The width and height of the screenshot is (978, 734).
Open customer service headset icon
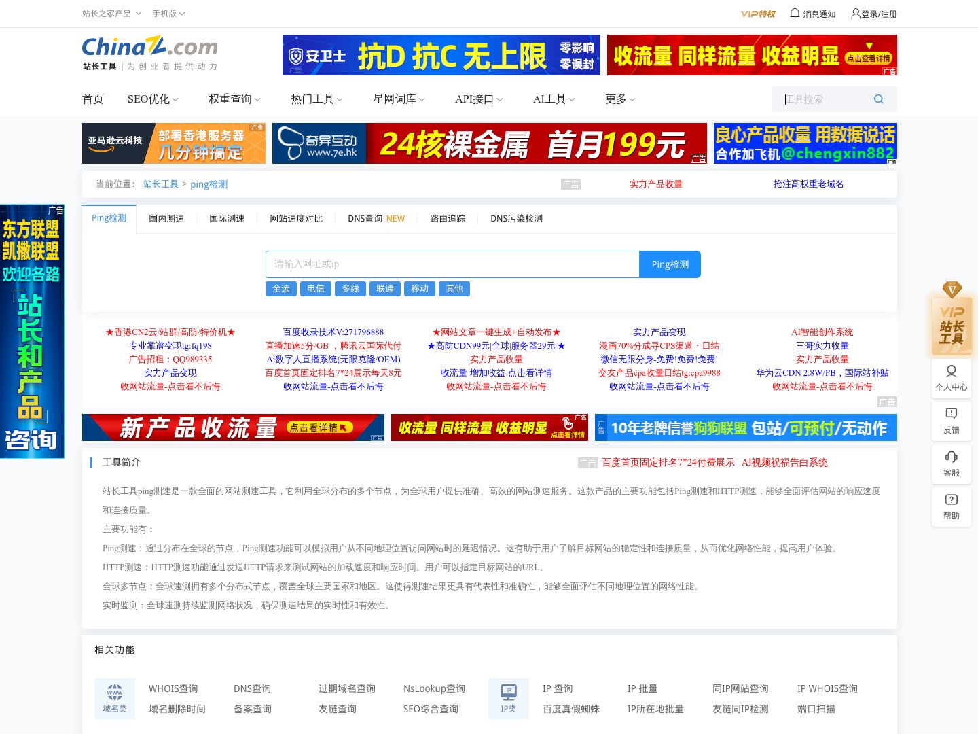(x=952, y=464)
